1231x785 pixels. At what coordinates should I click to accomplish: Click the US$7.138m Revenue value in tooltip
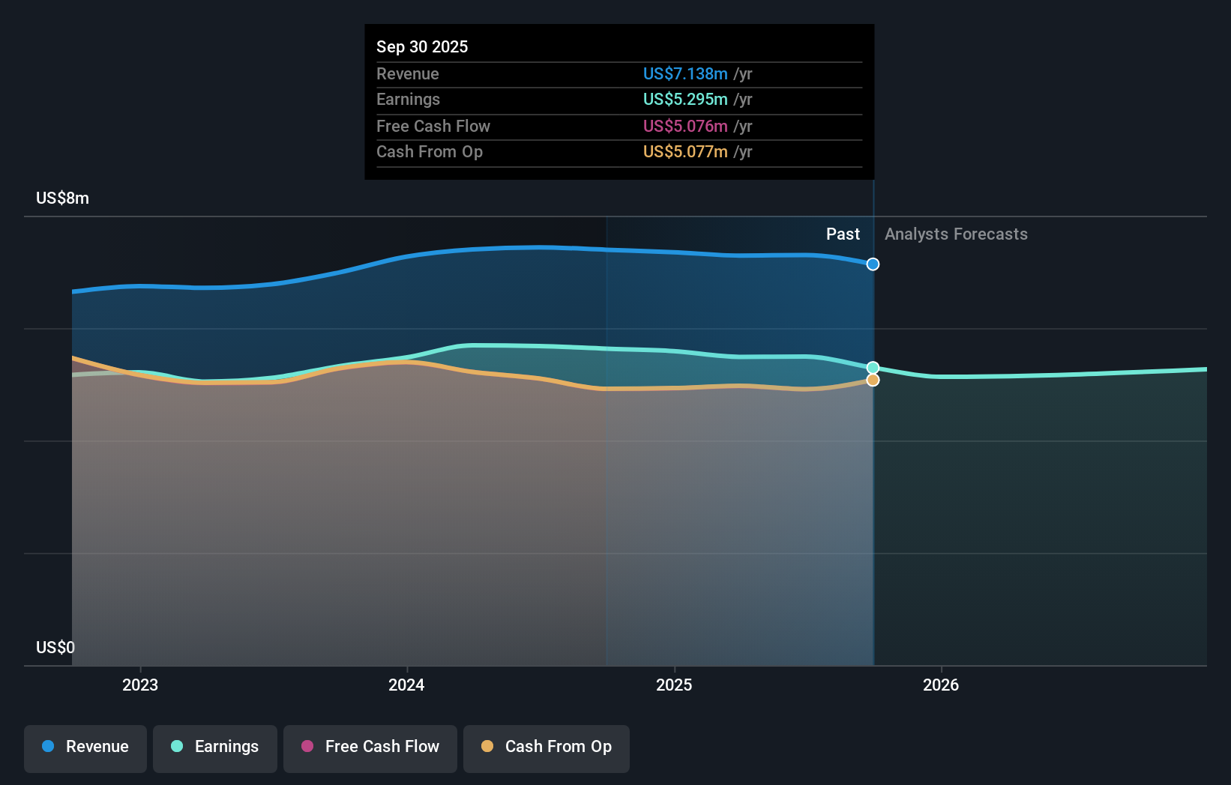pos(684,73)
